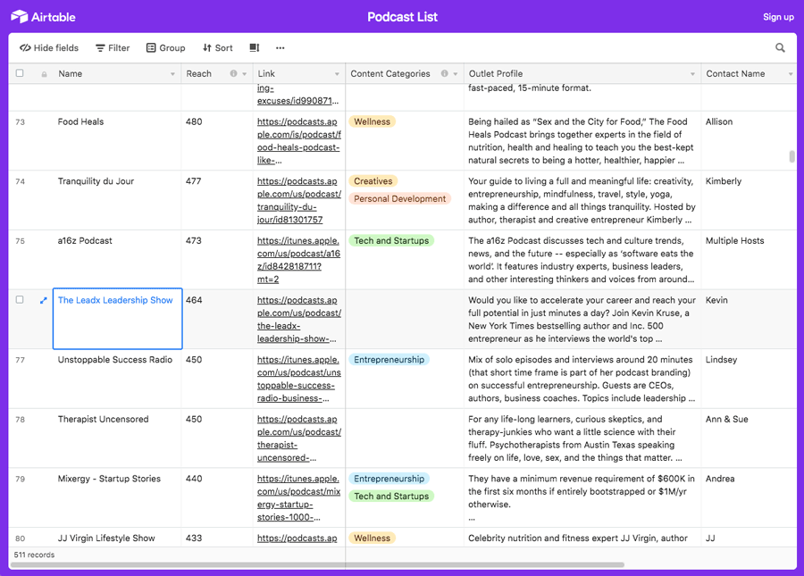Viewport: 804px width, 576px height.
Task: Select the Ann & Sue contact cell
Action: [749, 438]
